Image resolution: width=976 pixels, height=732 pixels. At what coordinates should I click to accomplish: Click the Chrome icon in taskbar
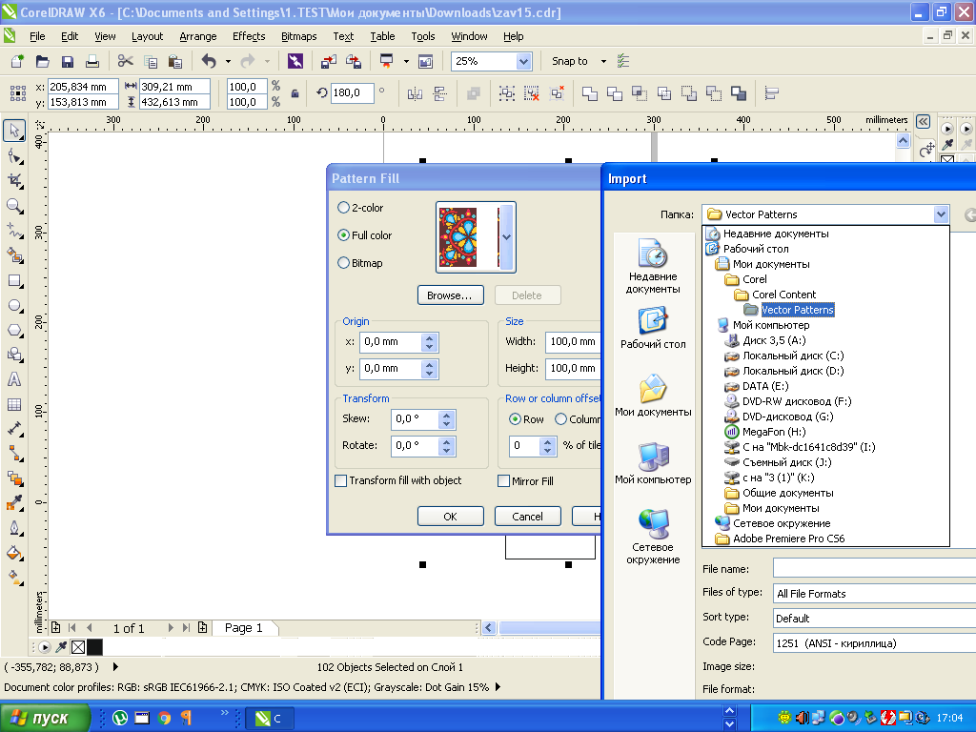click(x=164, y=719)
